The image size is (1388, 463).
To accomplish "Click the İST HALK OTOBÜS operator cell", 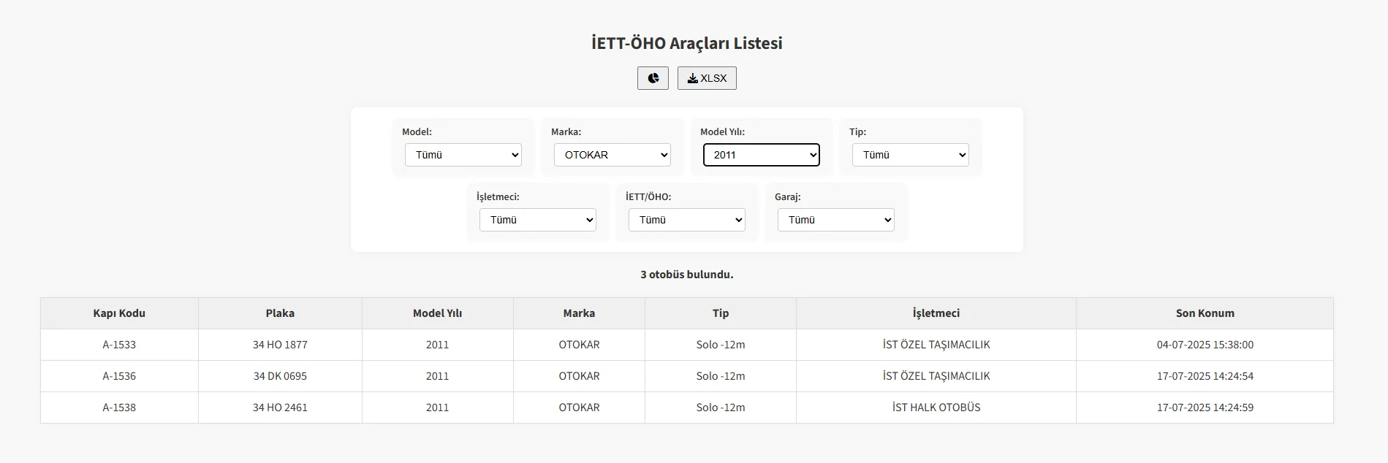I will (936, 407).
